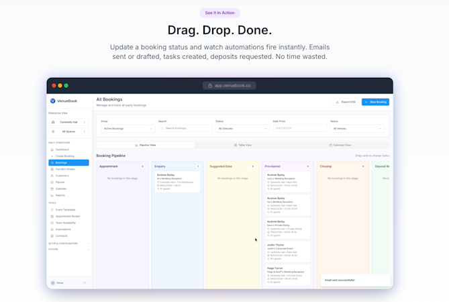Click the Enquiry column title
449x302 pixels.
pyautogui.click(x=160, y=166)
